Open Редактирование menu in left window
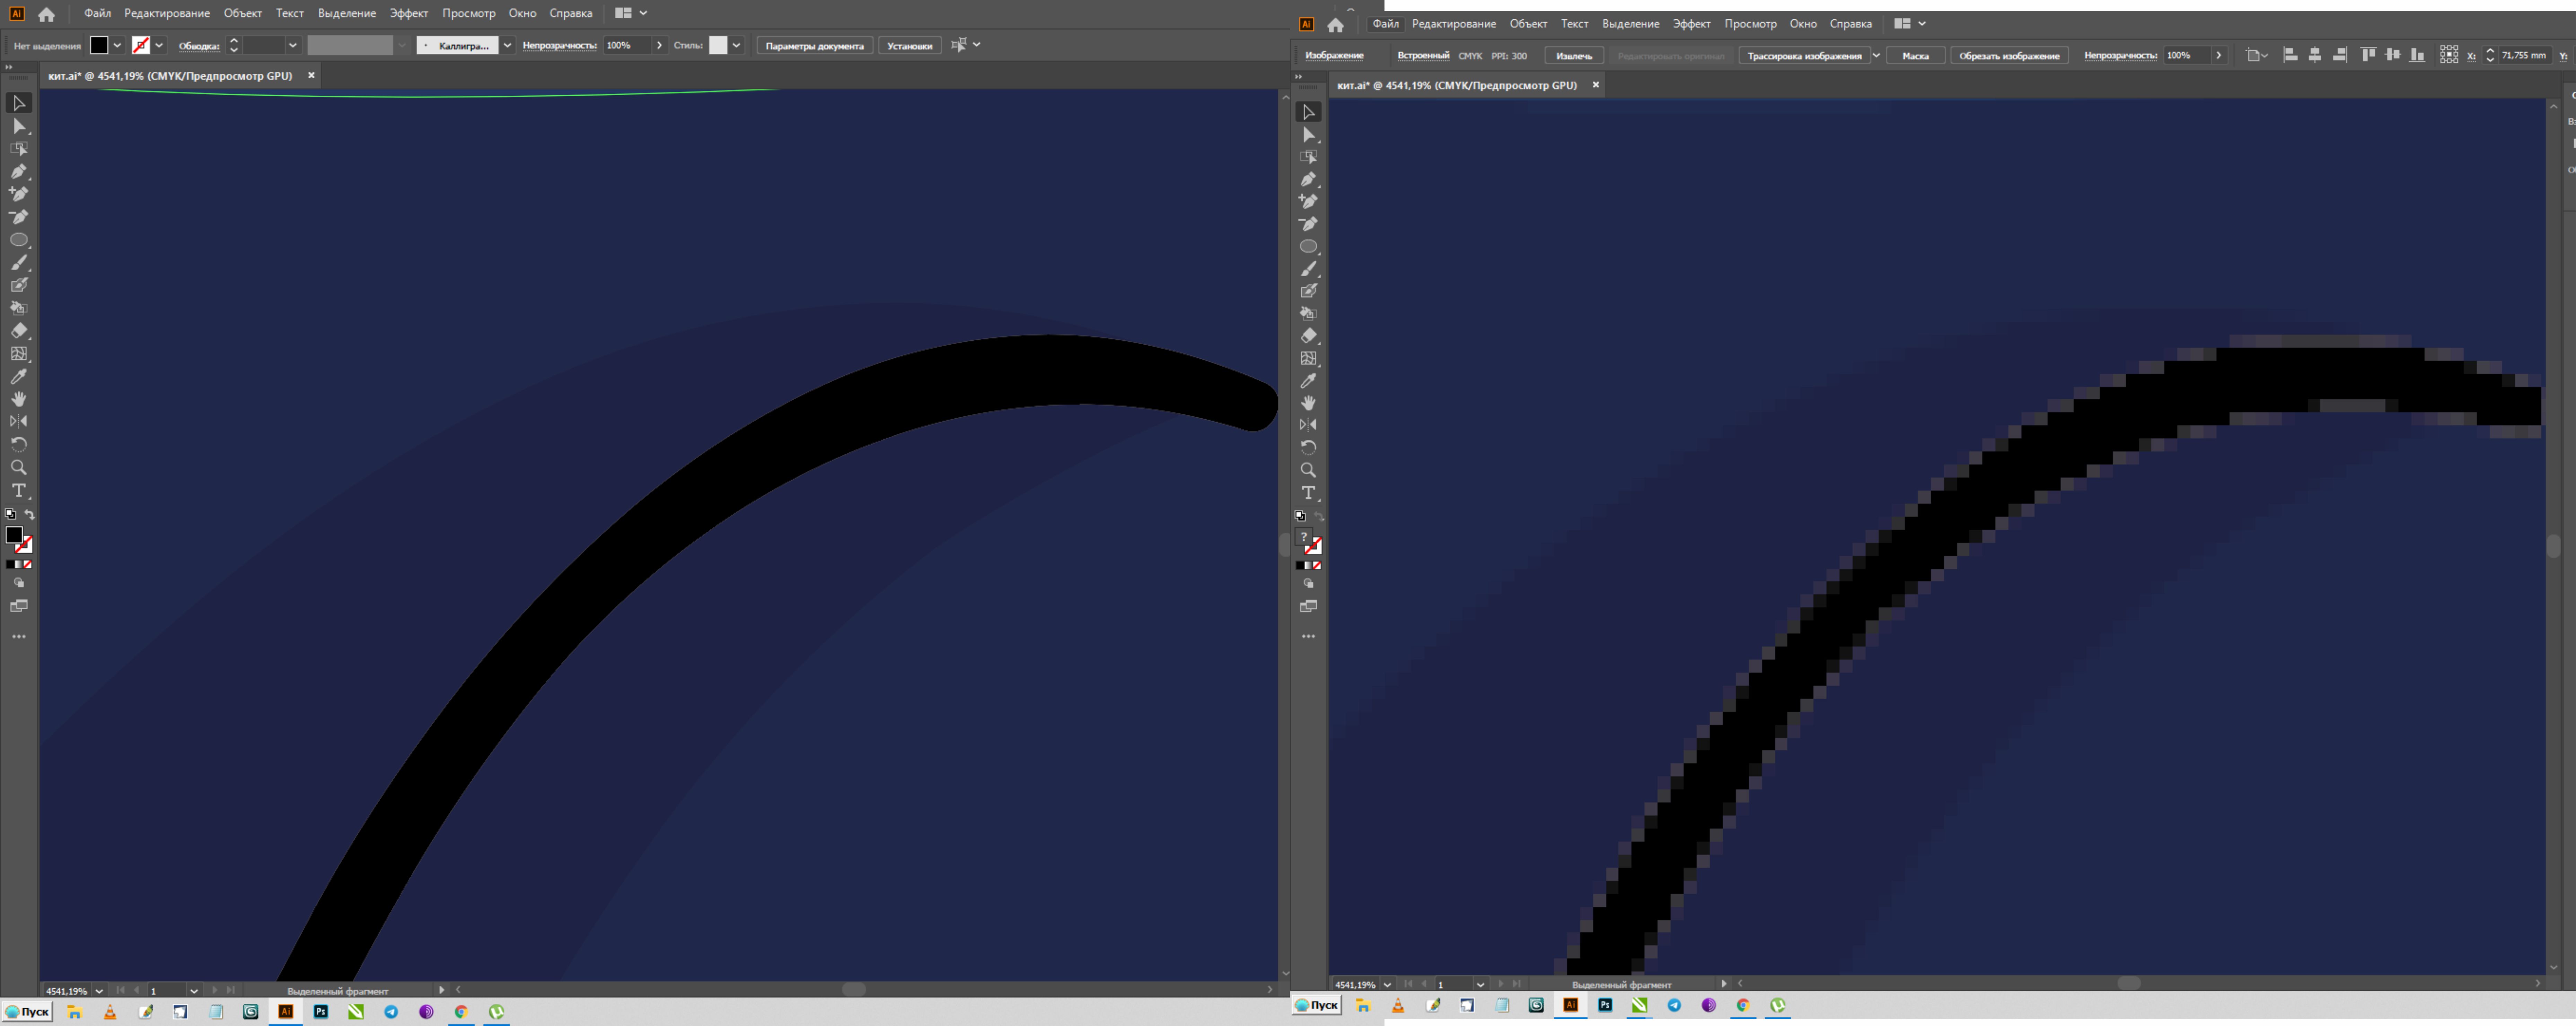This screenshot has width=2576, height=1026. pyautogui.click(x=167, y=13)
